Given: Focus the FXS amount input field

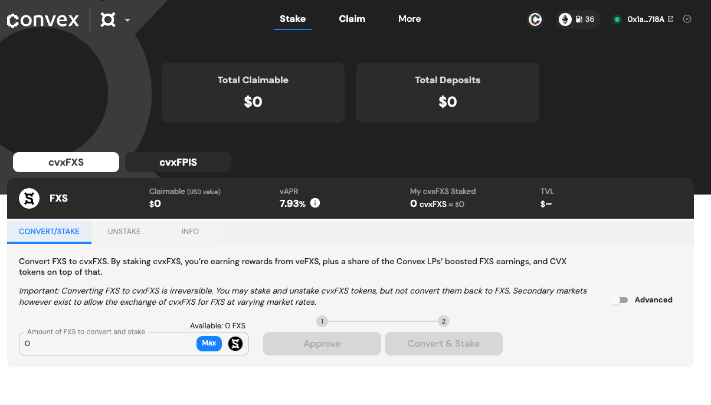Looking at the screenshot, I should pos(106,344).
